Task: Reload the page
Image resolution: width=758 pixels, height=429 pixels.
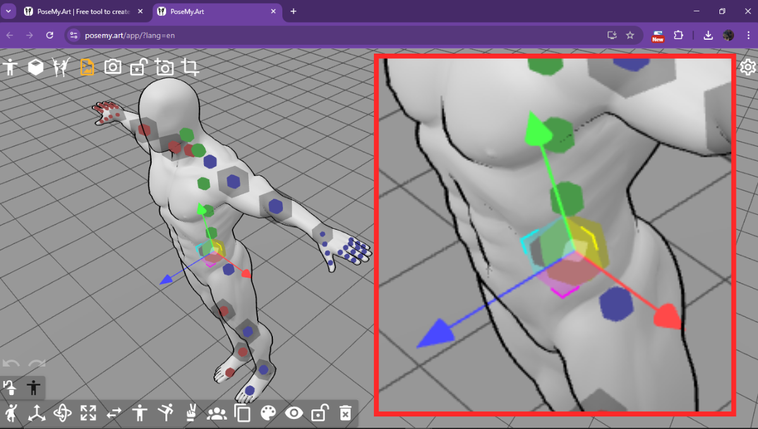Action: coord(50,35)
